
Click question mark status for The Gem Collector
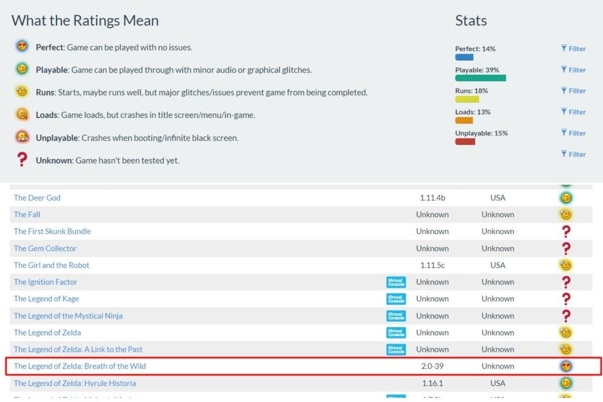[566, 248]
